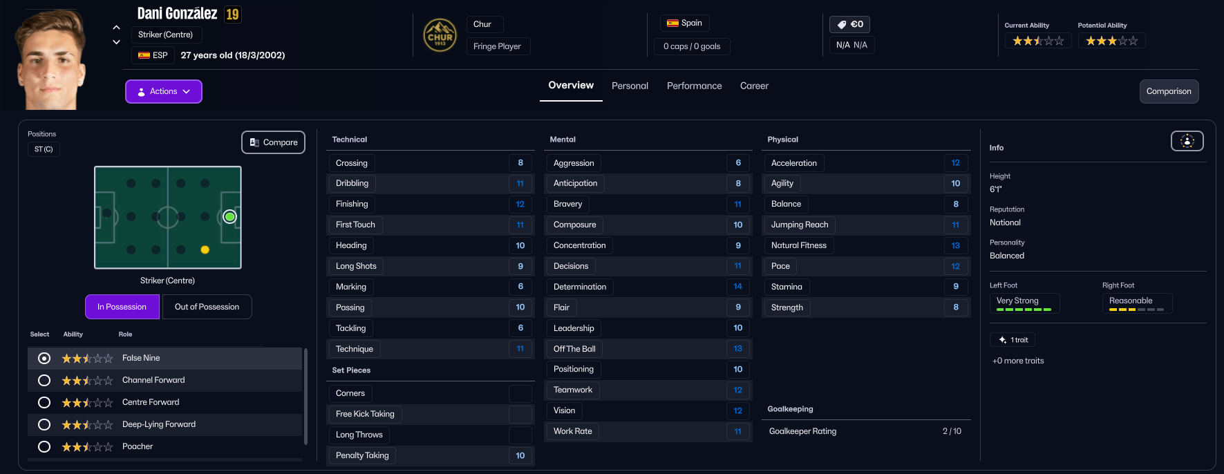The image size is (1224, 474).
Task: Click the Compare button
Action: [273, 142]
